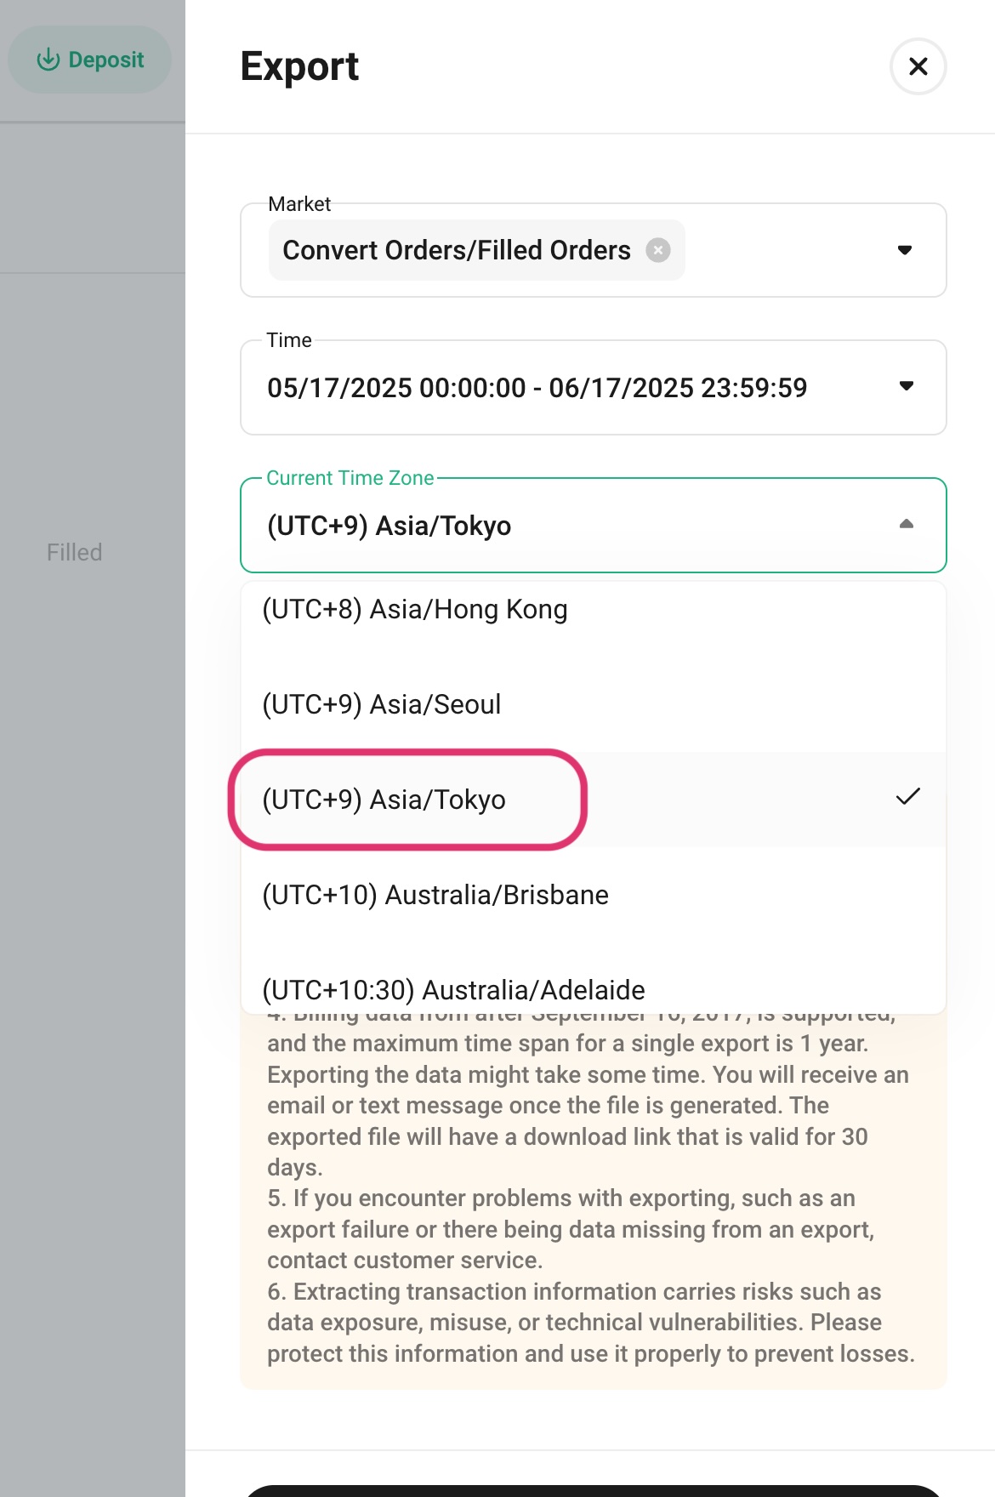Click the date range 05/17/2025 - 06/17/2025

pos(537,387)
